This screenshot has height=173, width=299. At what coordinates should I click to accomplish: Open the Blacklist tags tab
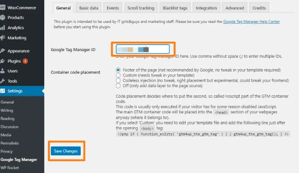coord(175,8)
